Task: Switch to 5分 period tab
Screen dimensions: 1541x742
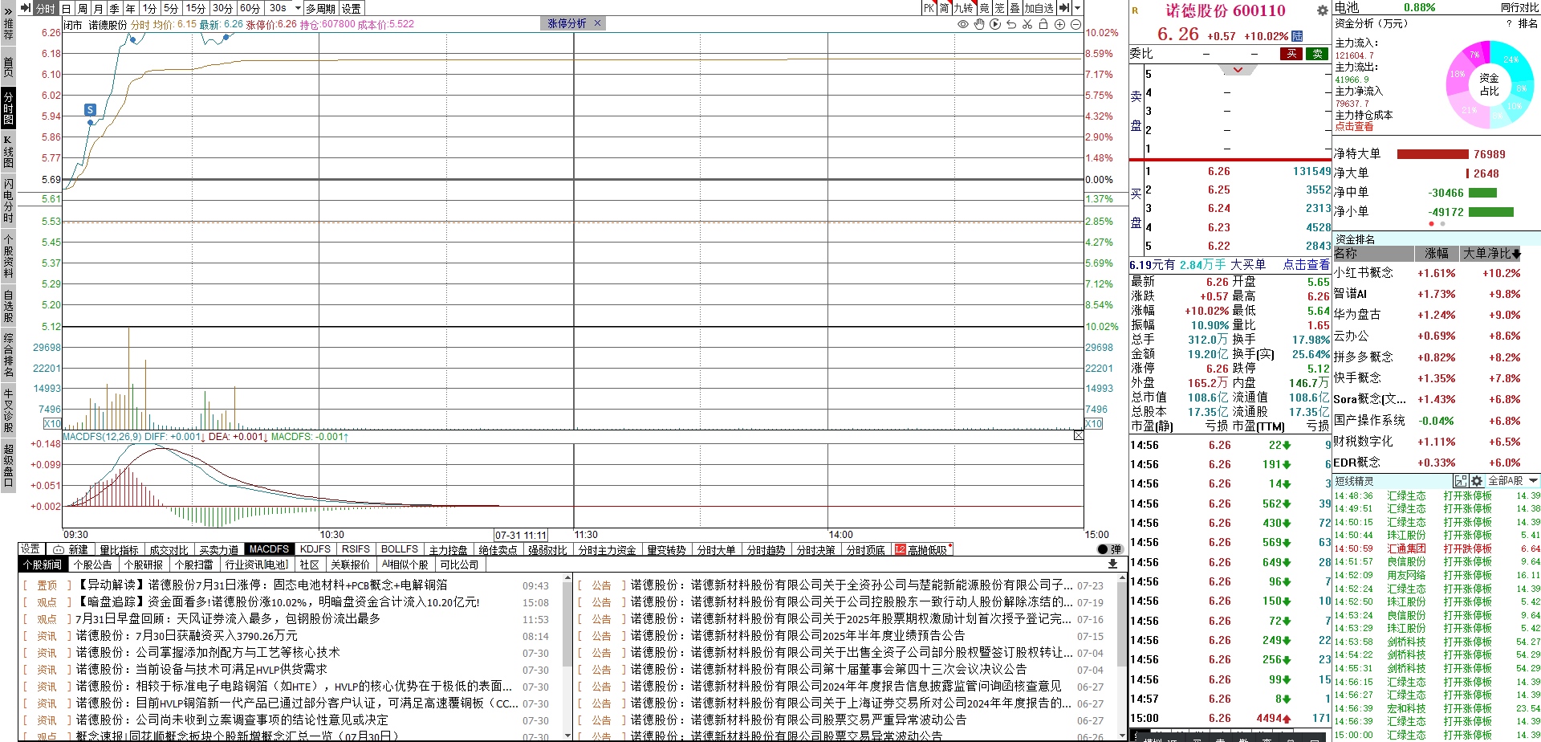Action: coord(171,8)
